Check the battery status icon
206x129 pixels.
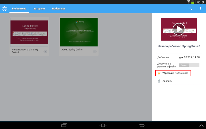pyautogui.click(x=193, y=2)
